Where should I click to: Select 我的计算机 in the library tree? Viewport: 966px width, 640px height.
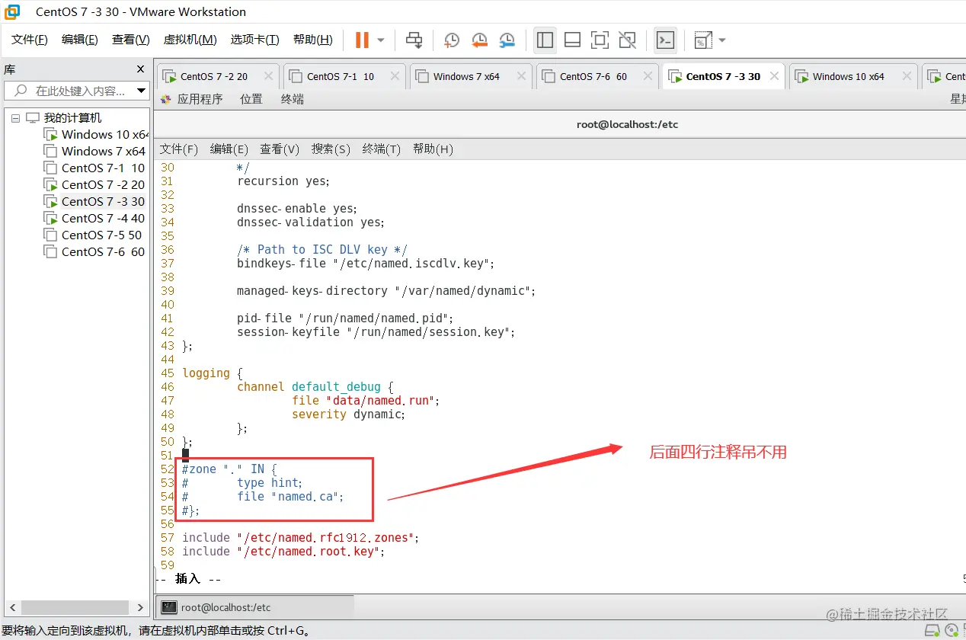point(72,118)
